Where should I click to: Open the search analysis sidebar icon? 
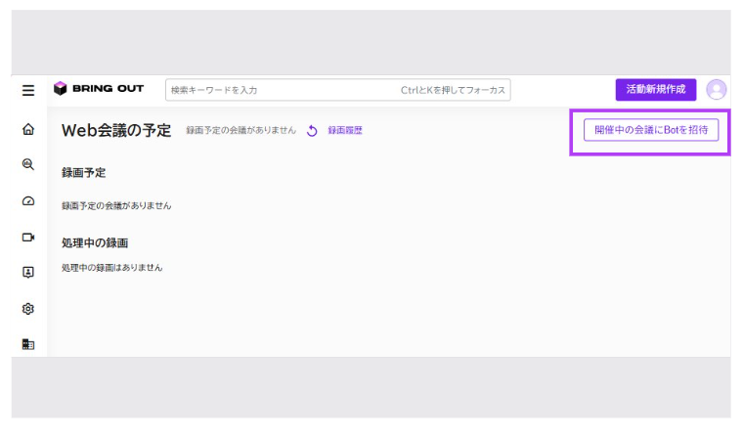coord(28,164)
